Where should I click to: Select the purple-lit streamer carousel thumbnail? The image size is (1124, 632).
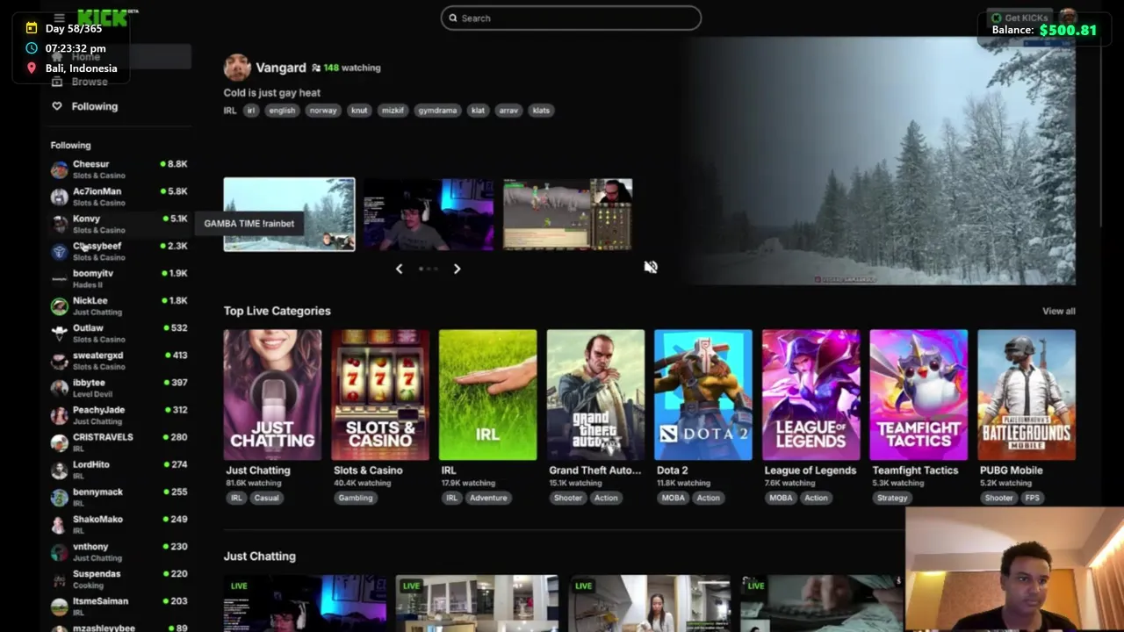click(x=429, y=215)
